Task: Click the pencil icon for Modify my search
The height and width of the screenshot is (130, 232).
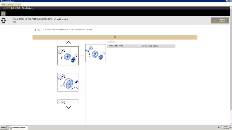Action: pos(55,19)
